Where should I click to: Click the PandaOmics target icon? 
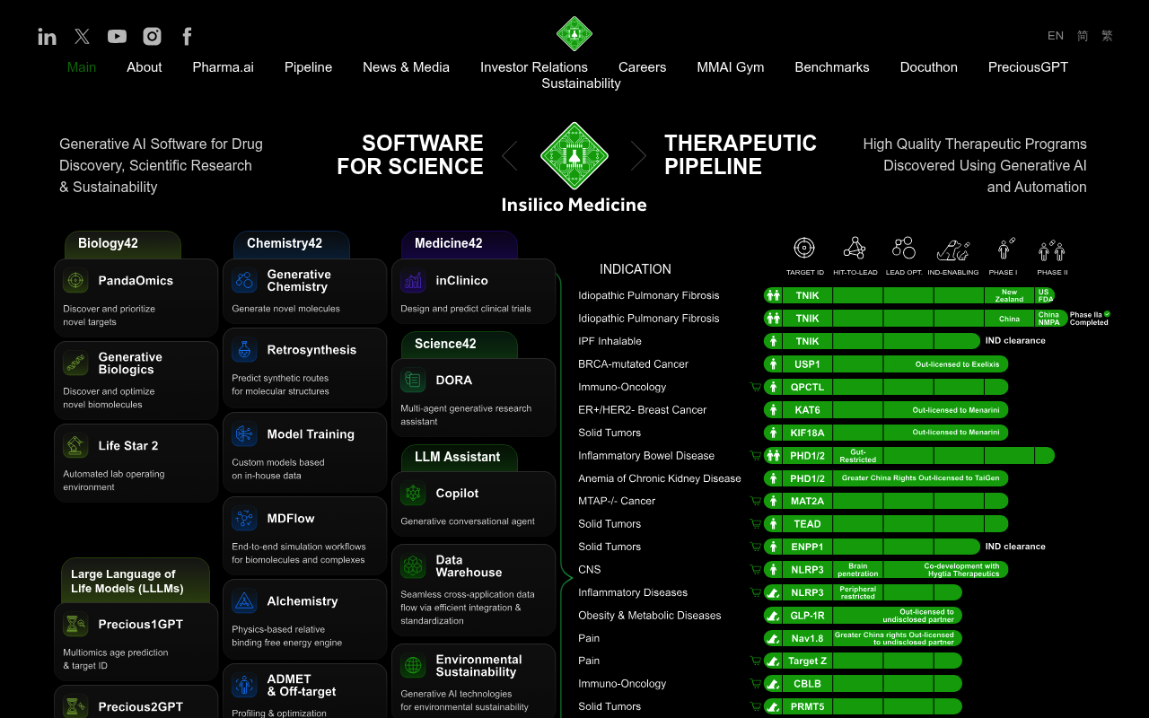pos(75,281)
